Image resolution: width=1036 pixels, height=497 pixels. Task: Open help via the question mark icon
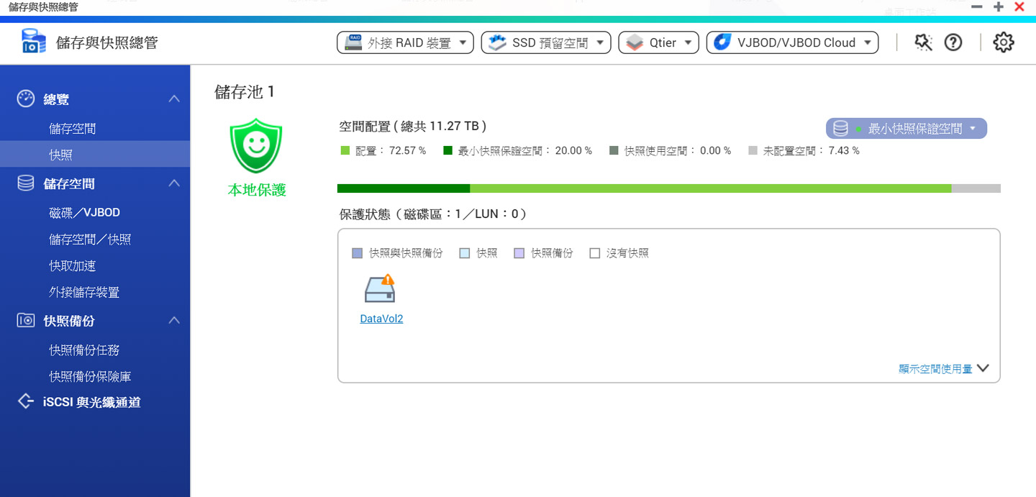(x=953, y=42)
